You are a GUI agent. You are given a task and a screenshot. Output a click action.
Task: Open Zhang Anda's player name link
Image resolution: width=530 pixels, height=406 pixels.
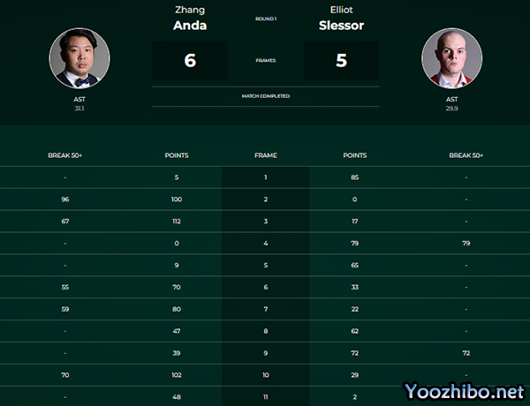(190, 19)
